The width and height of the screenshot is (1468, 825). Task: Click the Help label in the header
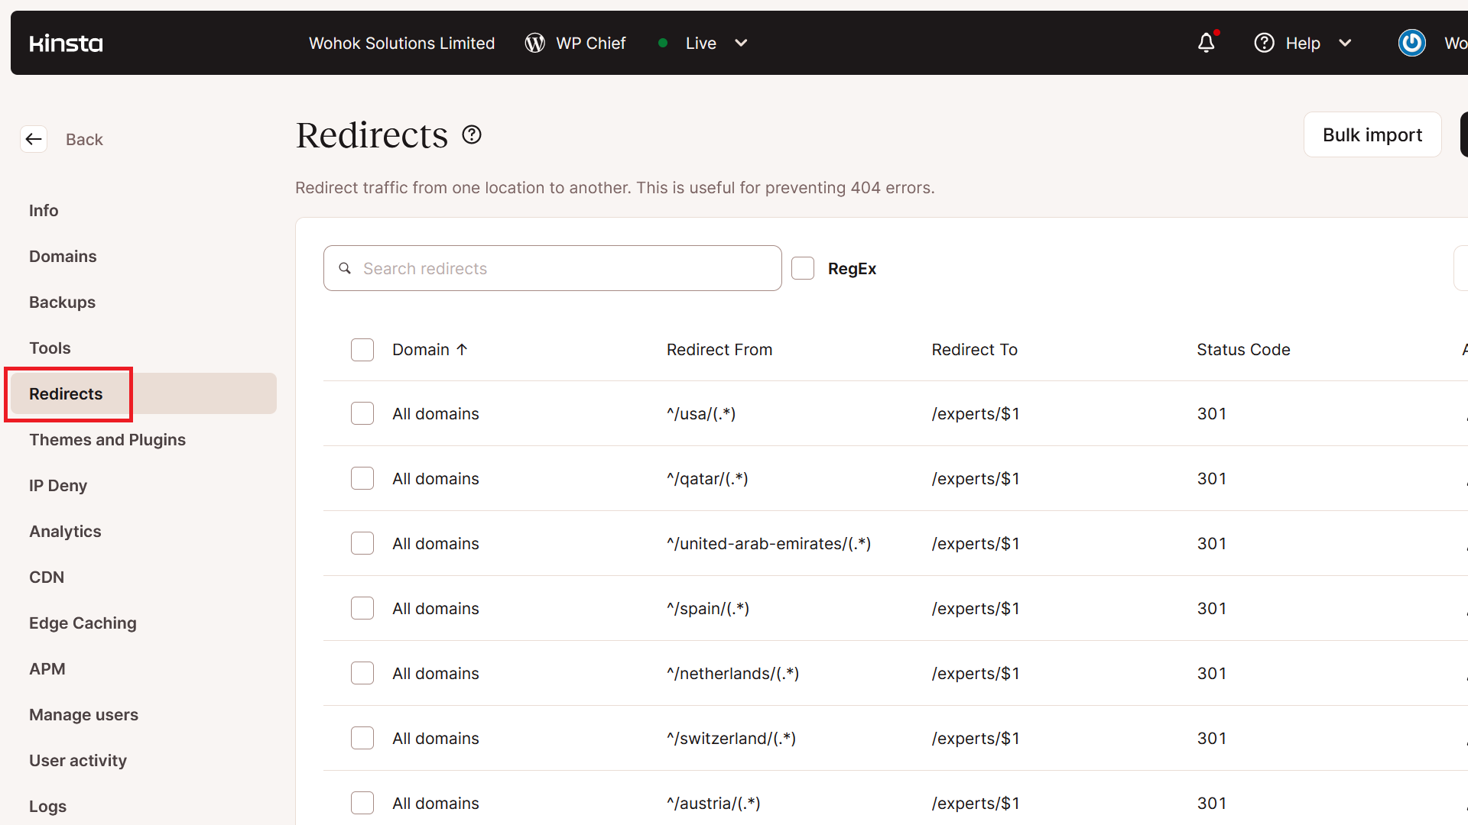pos(1303,44)
